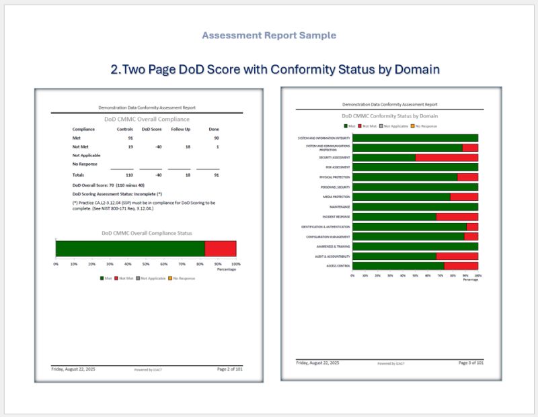
Task: Click the red portion of Overall Compliance Status bar
Action: pyautogui.click(x=221, y=248)
